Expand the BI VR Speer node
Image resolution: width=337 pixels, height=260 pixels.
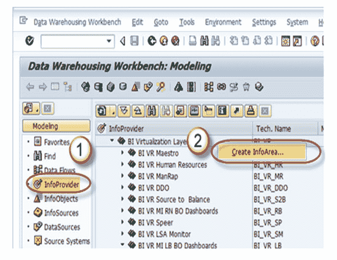(x=122, y=222)
